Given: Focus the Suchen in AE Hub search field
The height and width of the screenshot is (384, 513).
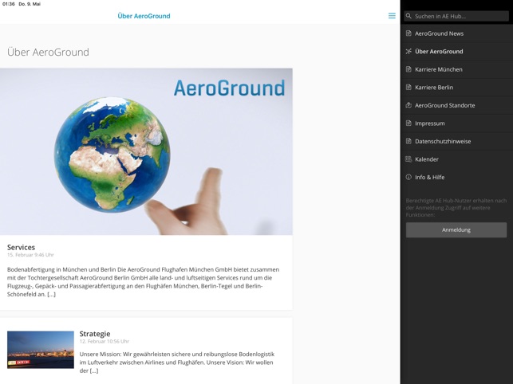Looking at the screenshot, I should tap(456, 16).
